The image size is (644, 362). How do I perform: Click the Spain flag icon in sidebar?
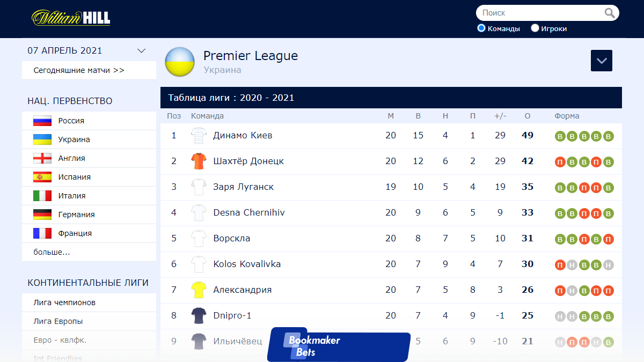coord(42,177)
